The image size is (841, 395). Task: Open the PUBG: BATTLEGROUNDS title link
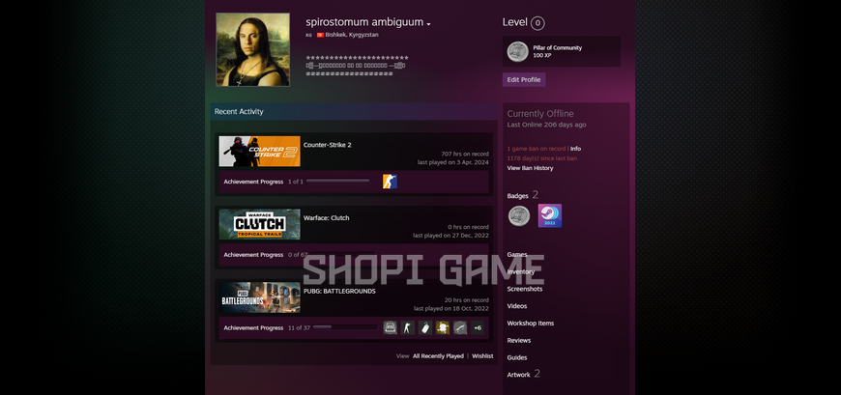339,291
